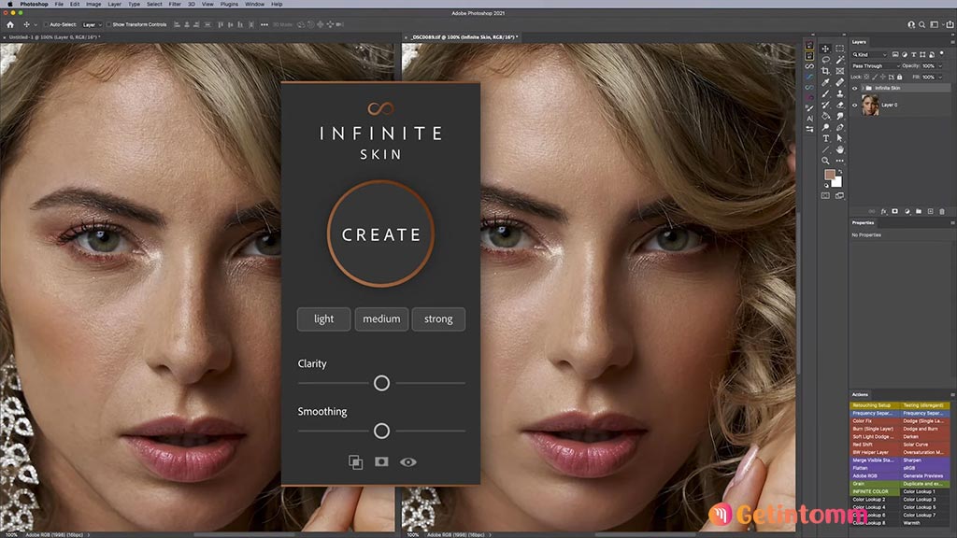The width and height of the screenshot is (957, 538).
Task: Select the Clone Stamp tool
Action: [840, 93]
